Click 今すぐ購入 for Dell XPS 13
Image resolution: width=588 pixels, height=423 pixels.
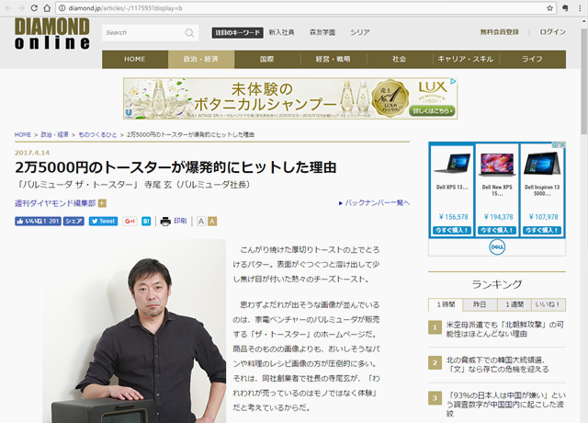pyautogui.click(x=453, y=230)
